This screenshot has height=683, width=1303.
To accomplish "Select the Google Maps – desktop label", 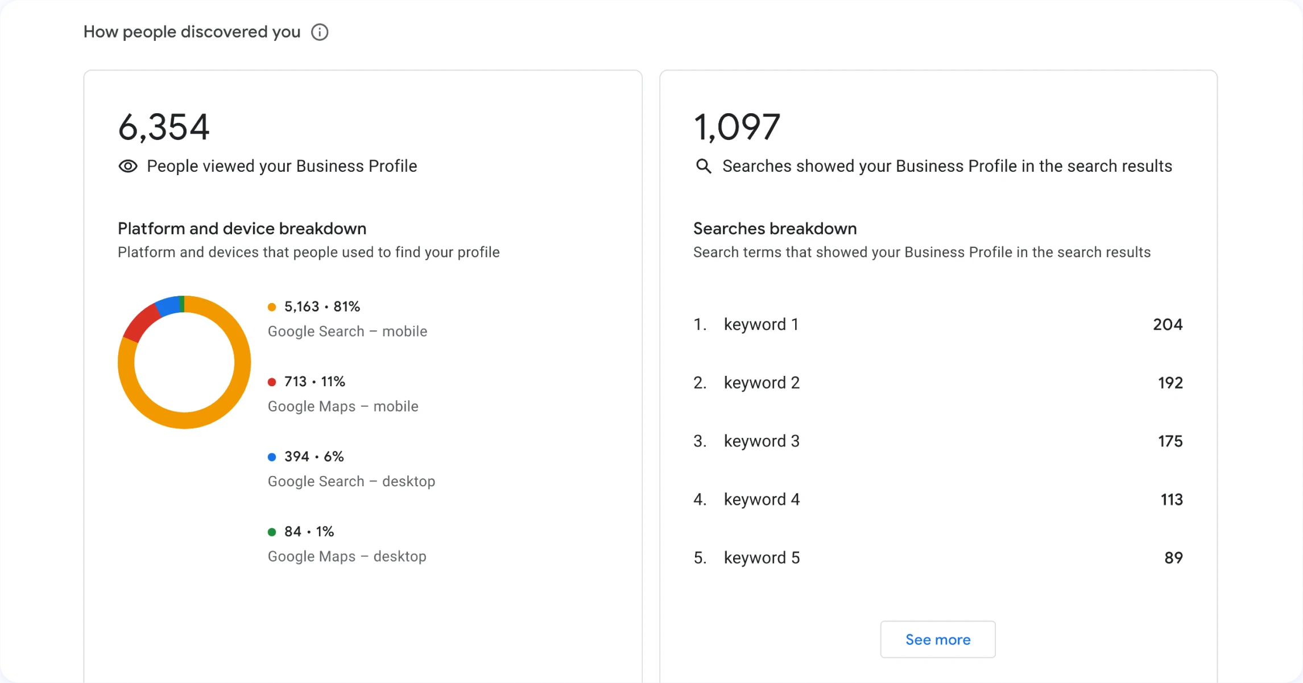I will (x=347, y=557).
